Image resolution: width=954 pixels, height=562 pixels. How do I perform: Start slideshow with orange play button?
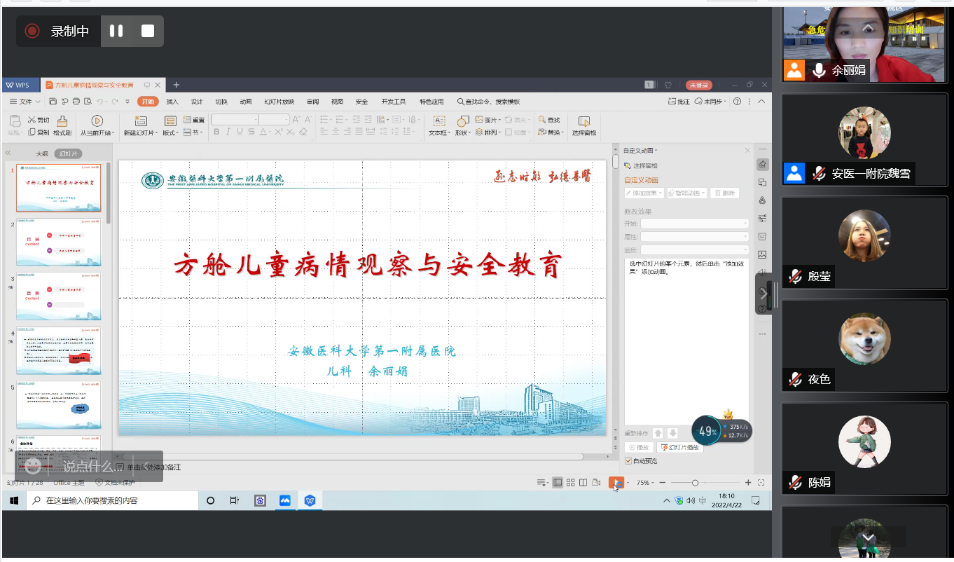tap(616, 483)
